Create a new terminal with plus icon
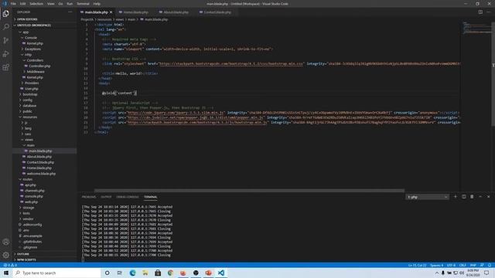 (x=456, y=197)
